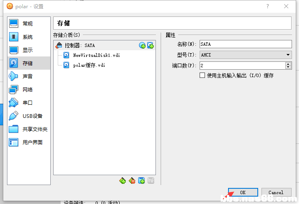
Task: Close the polar settings dialog
Action: [286, 6]
